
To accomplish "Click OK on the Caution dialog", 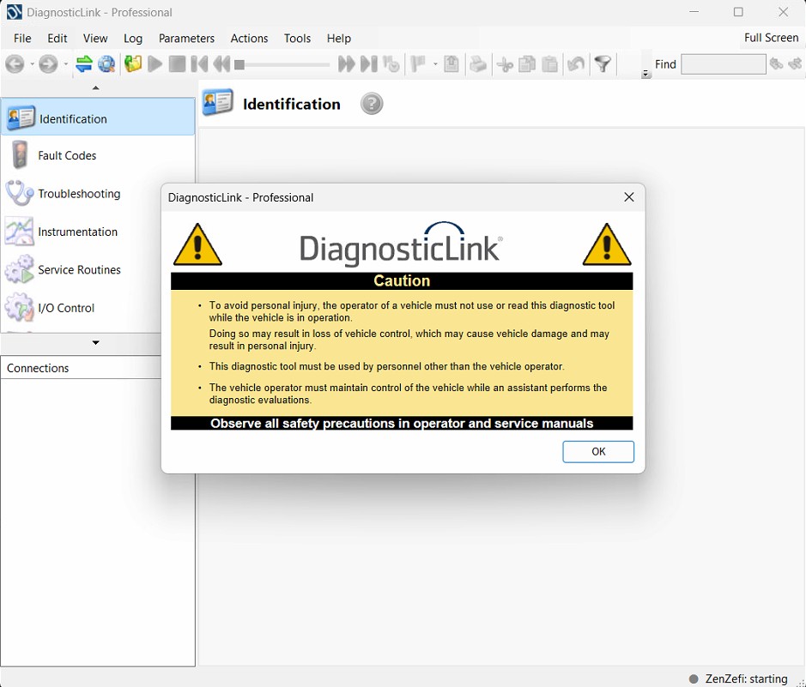I will pos(598,452).
